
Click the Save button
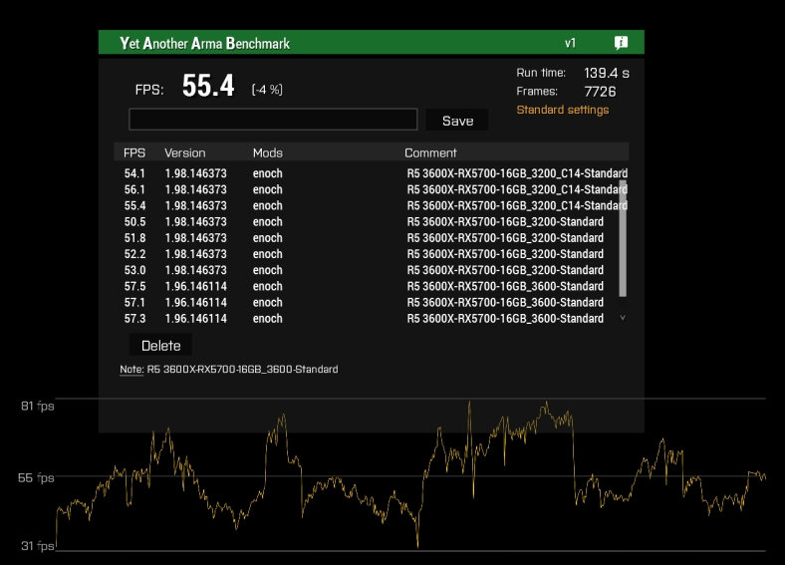point(457,121)
